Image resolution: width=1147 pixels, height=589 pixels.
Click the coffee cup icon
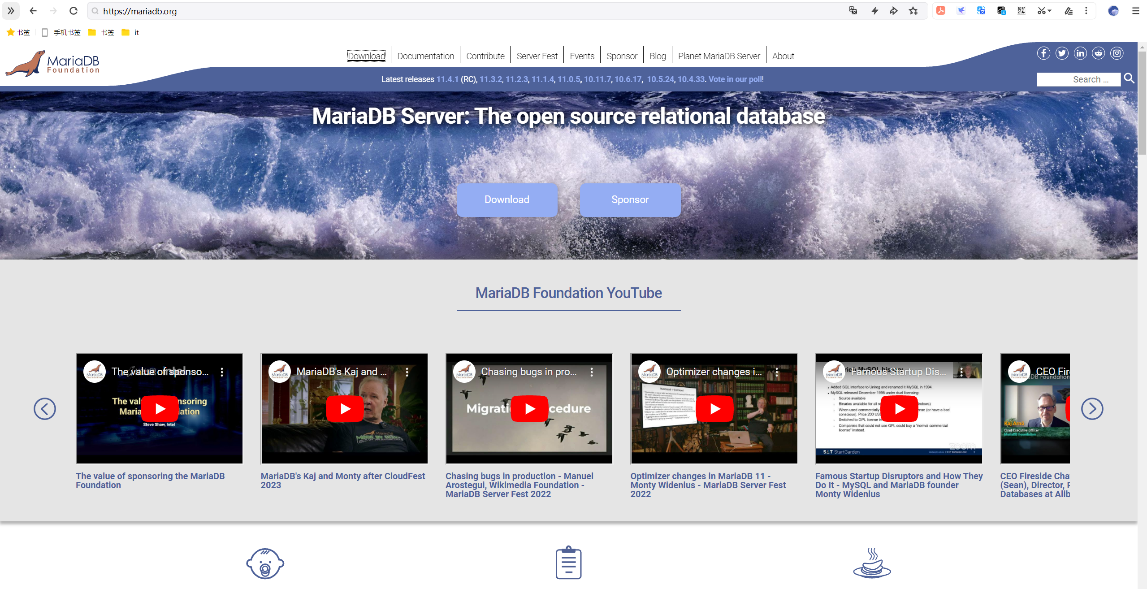[x=872, y=563]
